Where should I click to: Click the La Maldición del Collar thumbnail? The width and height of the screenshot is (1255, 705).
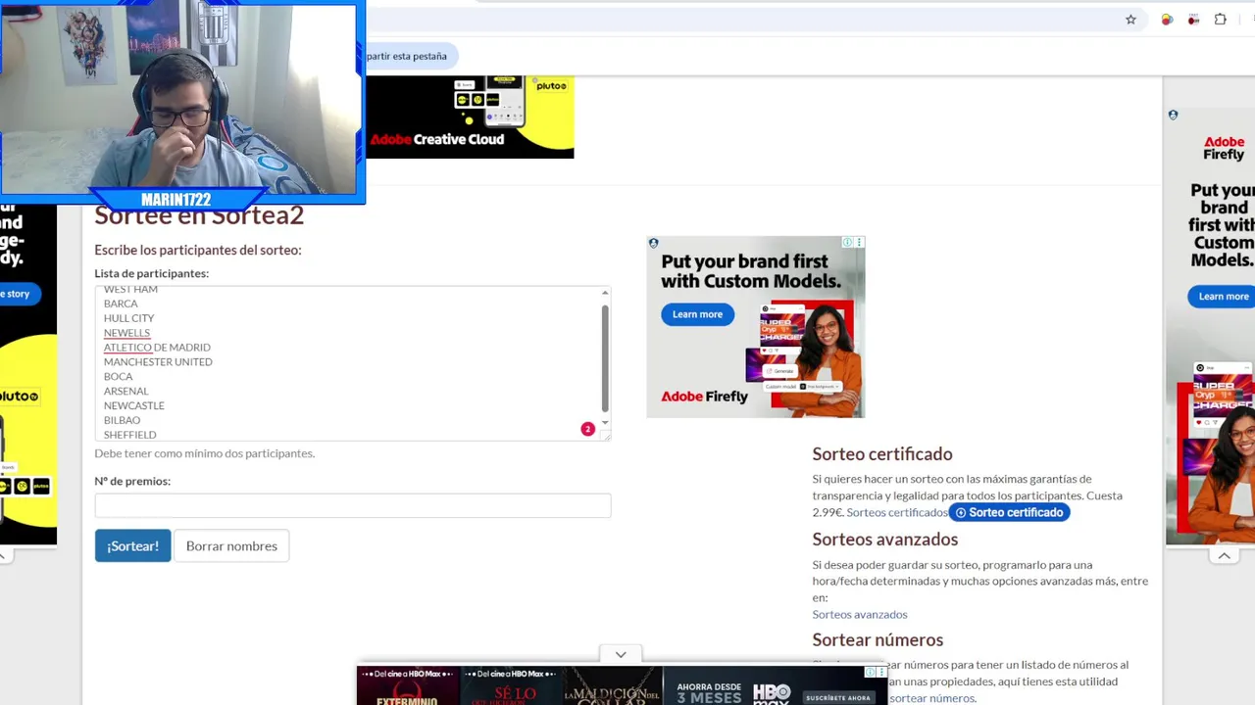(x=612, y=685)
